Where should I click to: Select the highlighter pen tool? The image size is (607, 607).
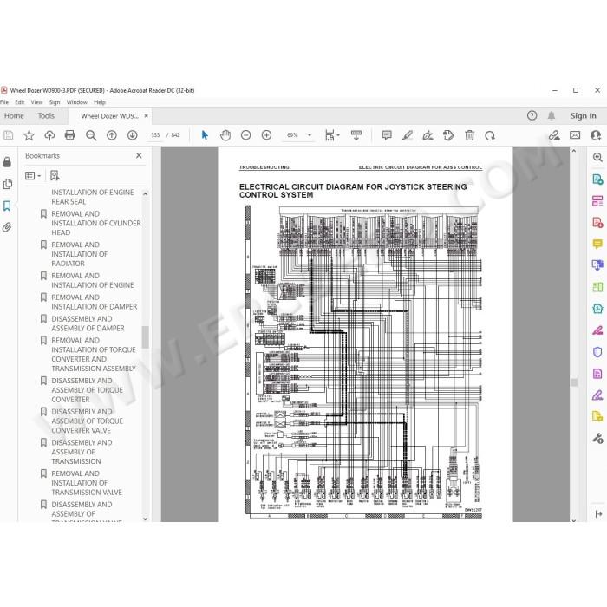408,135
